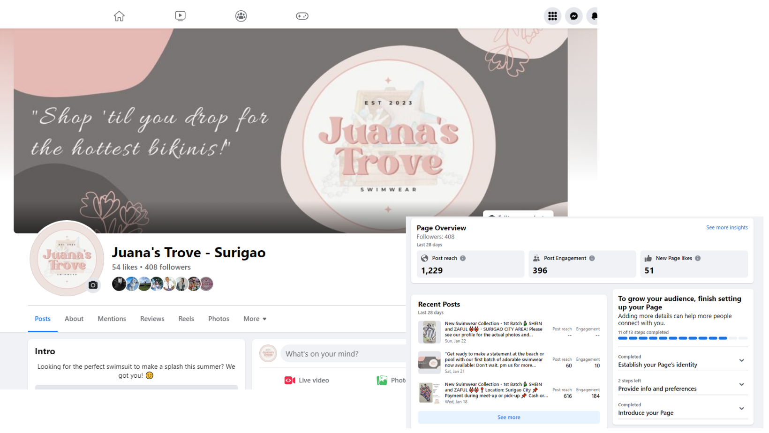Click Wed, Jan 18 post date

point(456,402)
